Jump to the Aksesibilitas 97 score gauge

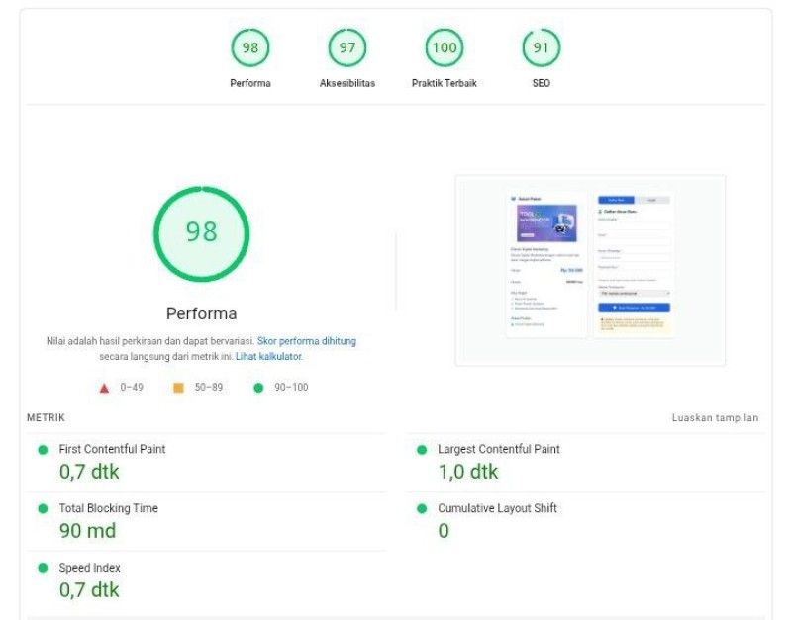coord(347,48)
